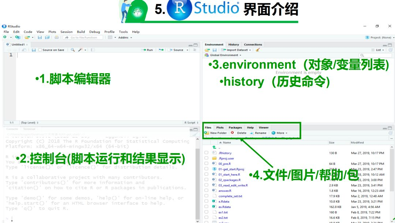Save all open documents icon
Viewport: 395px width, 223px height.
point(47,37)
